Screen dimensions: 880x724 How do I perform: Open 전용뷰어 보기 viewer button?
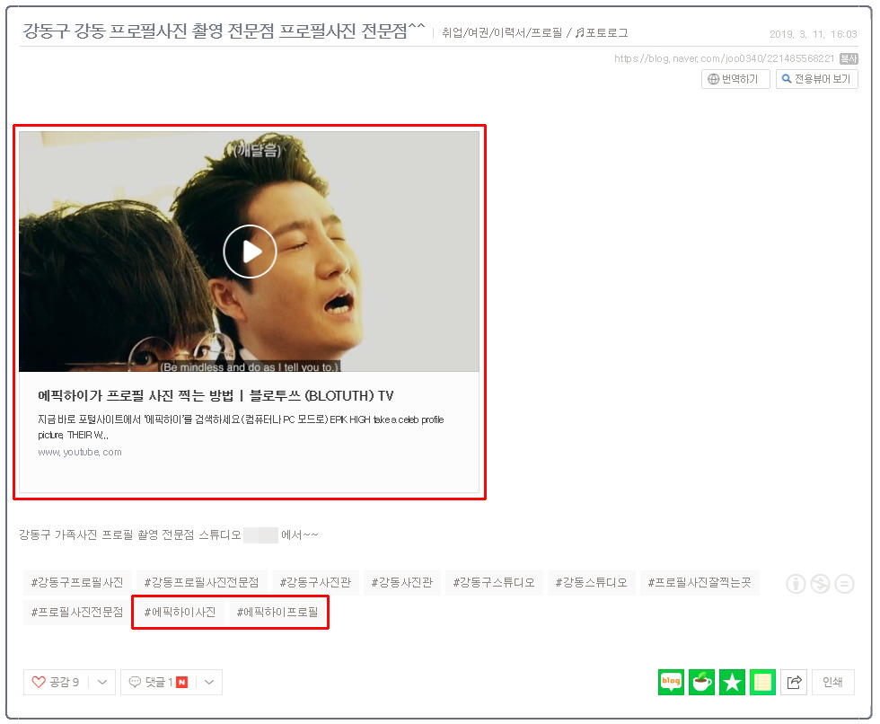816,79
